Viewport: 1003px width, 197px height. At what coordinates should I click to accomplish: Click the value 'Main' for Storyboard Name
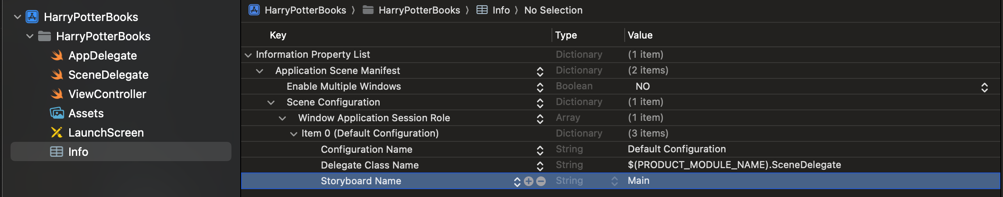639,180
